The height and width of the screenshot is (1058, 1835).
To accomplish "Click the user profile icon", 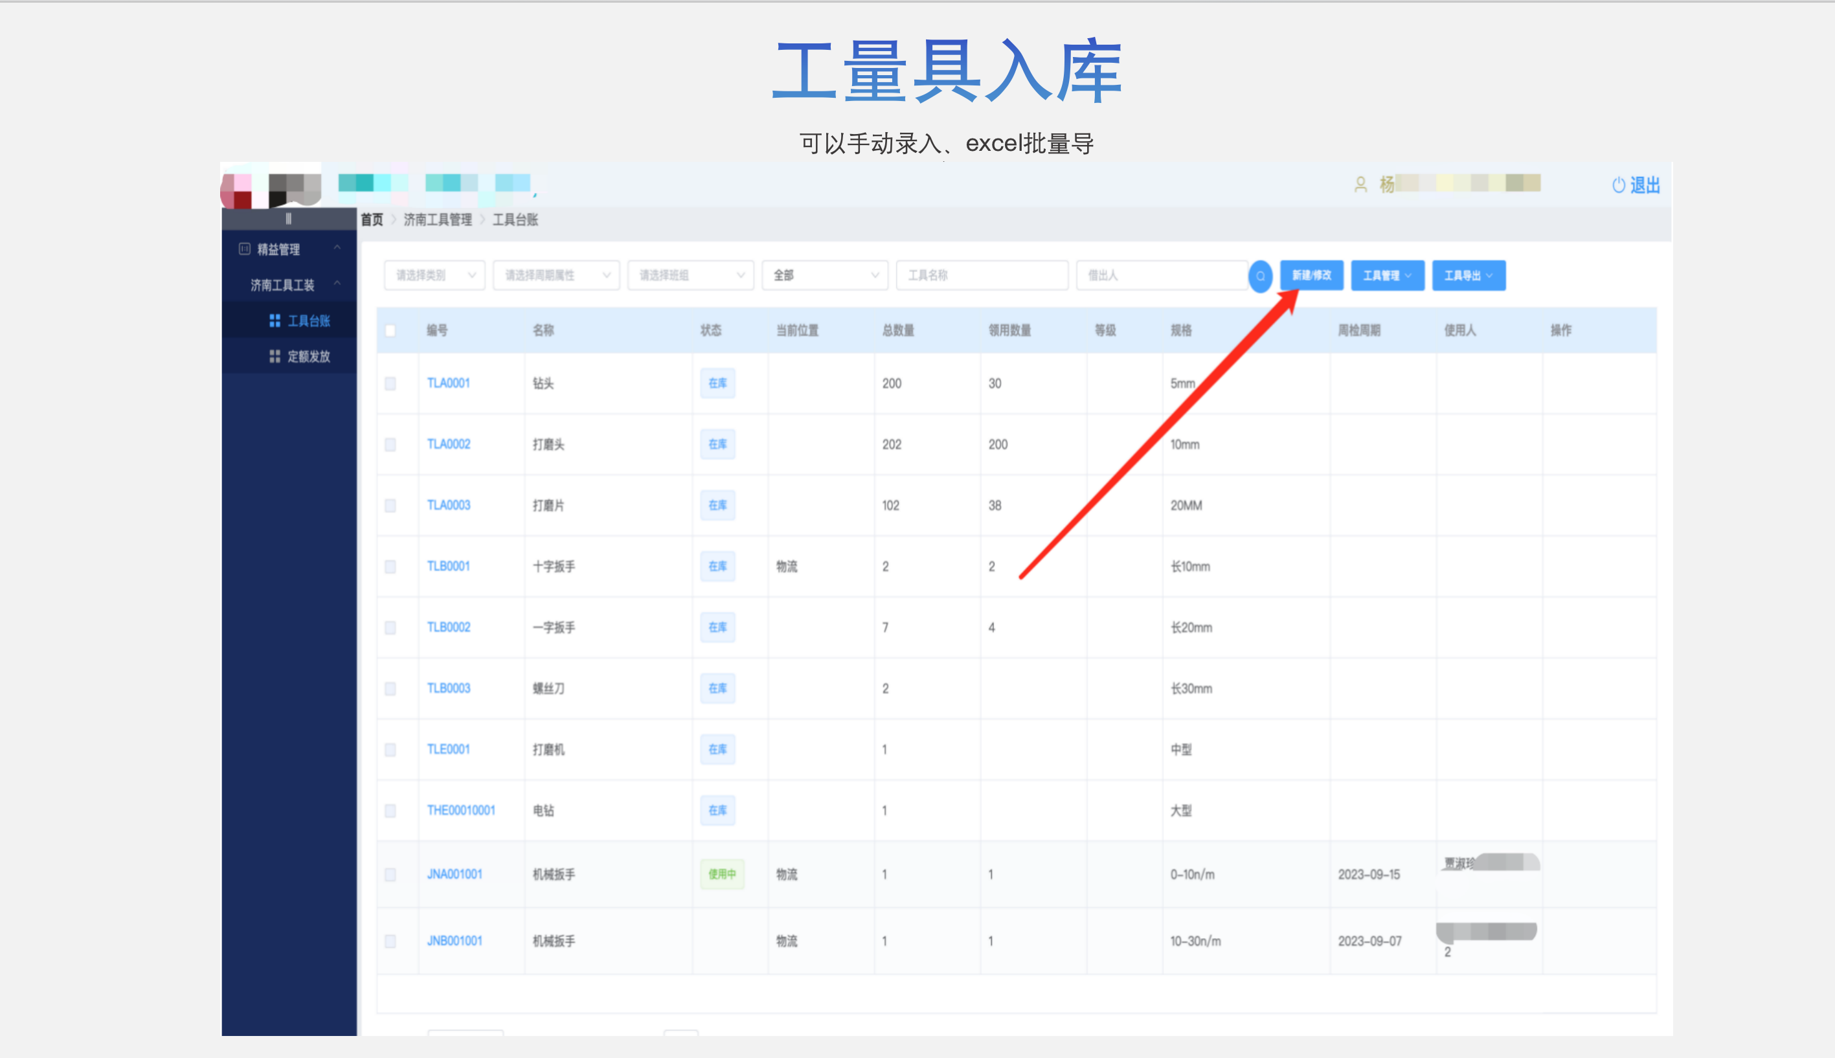I will click(1360, 185).
